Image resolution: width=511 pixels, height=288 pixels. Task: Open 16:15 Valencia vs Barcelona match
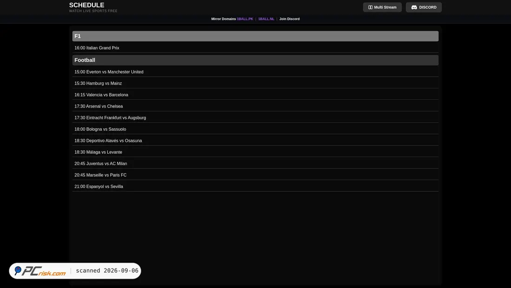tap(255, 95)
